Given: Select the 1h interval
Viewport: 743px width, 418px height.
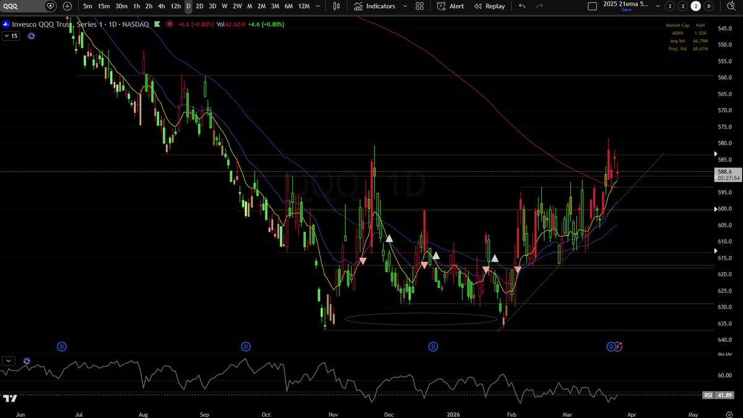Looking at the screenshot, I should (x=136, y=6).
